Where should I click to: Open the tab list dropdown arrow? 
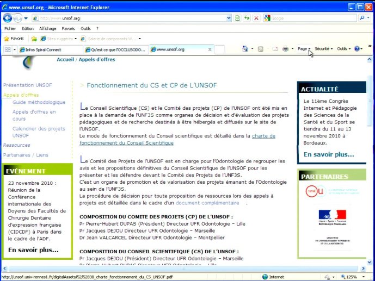tap(15, 49)
